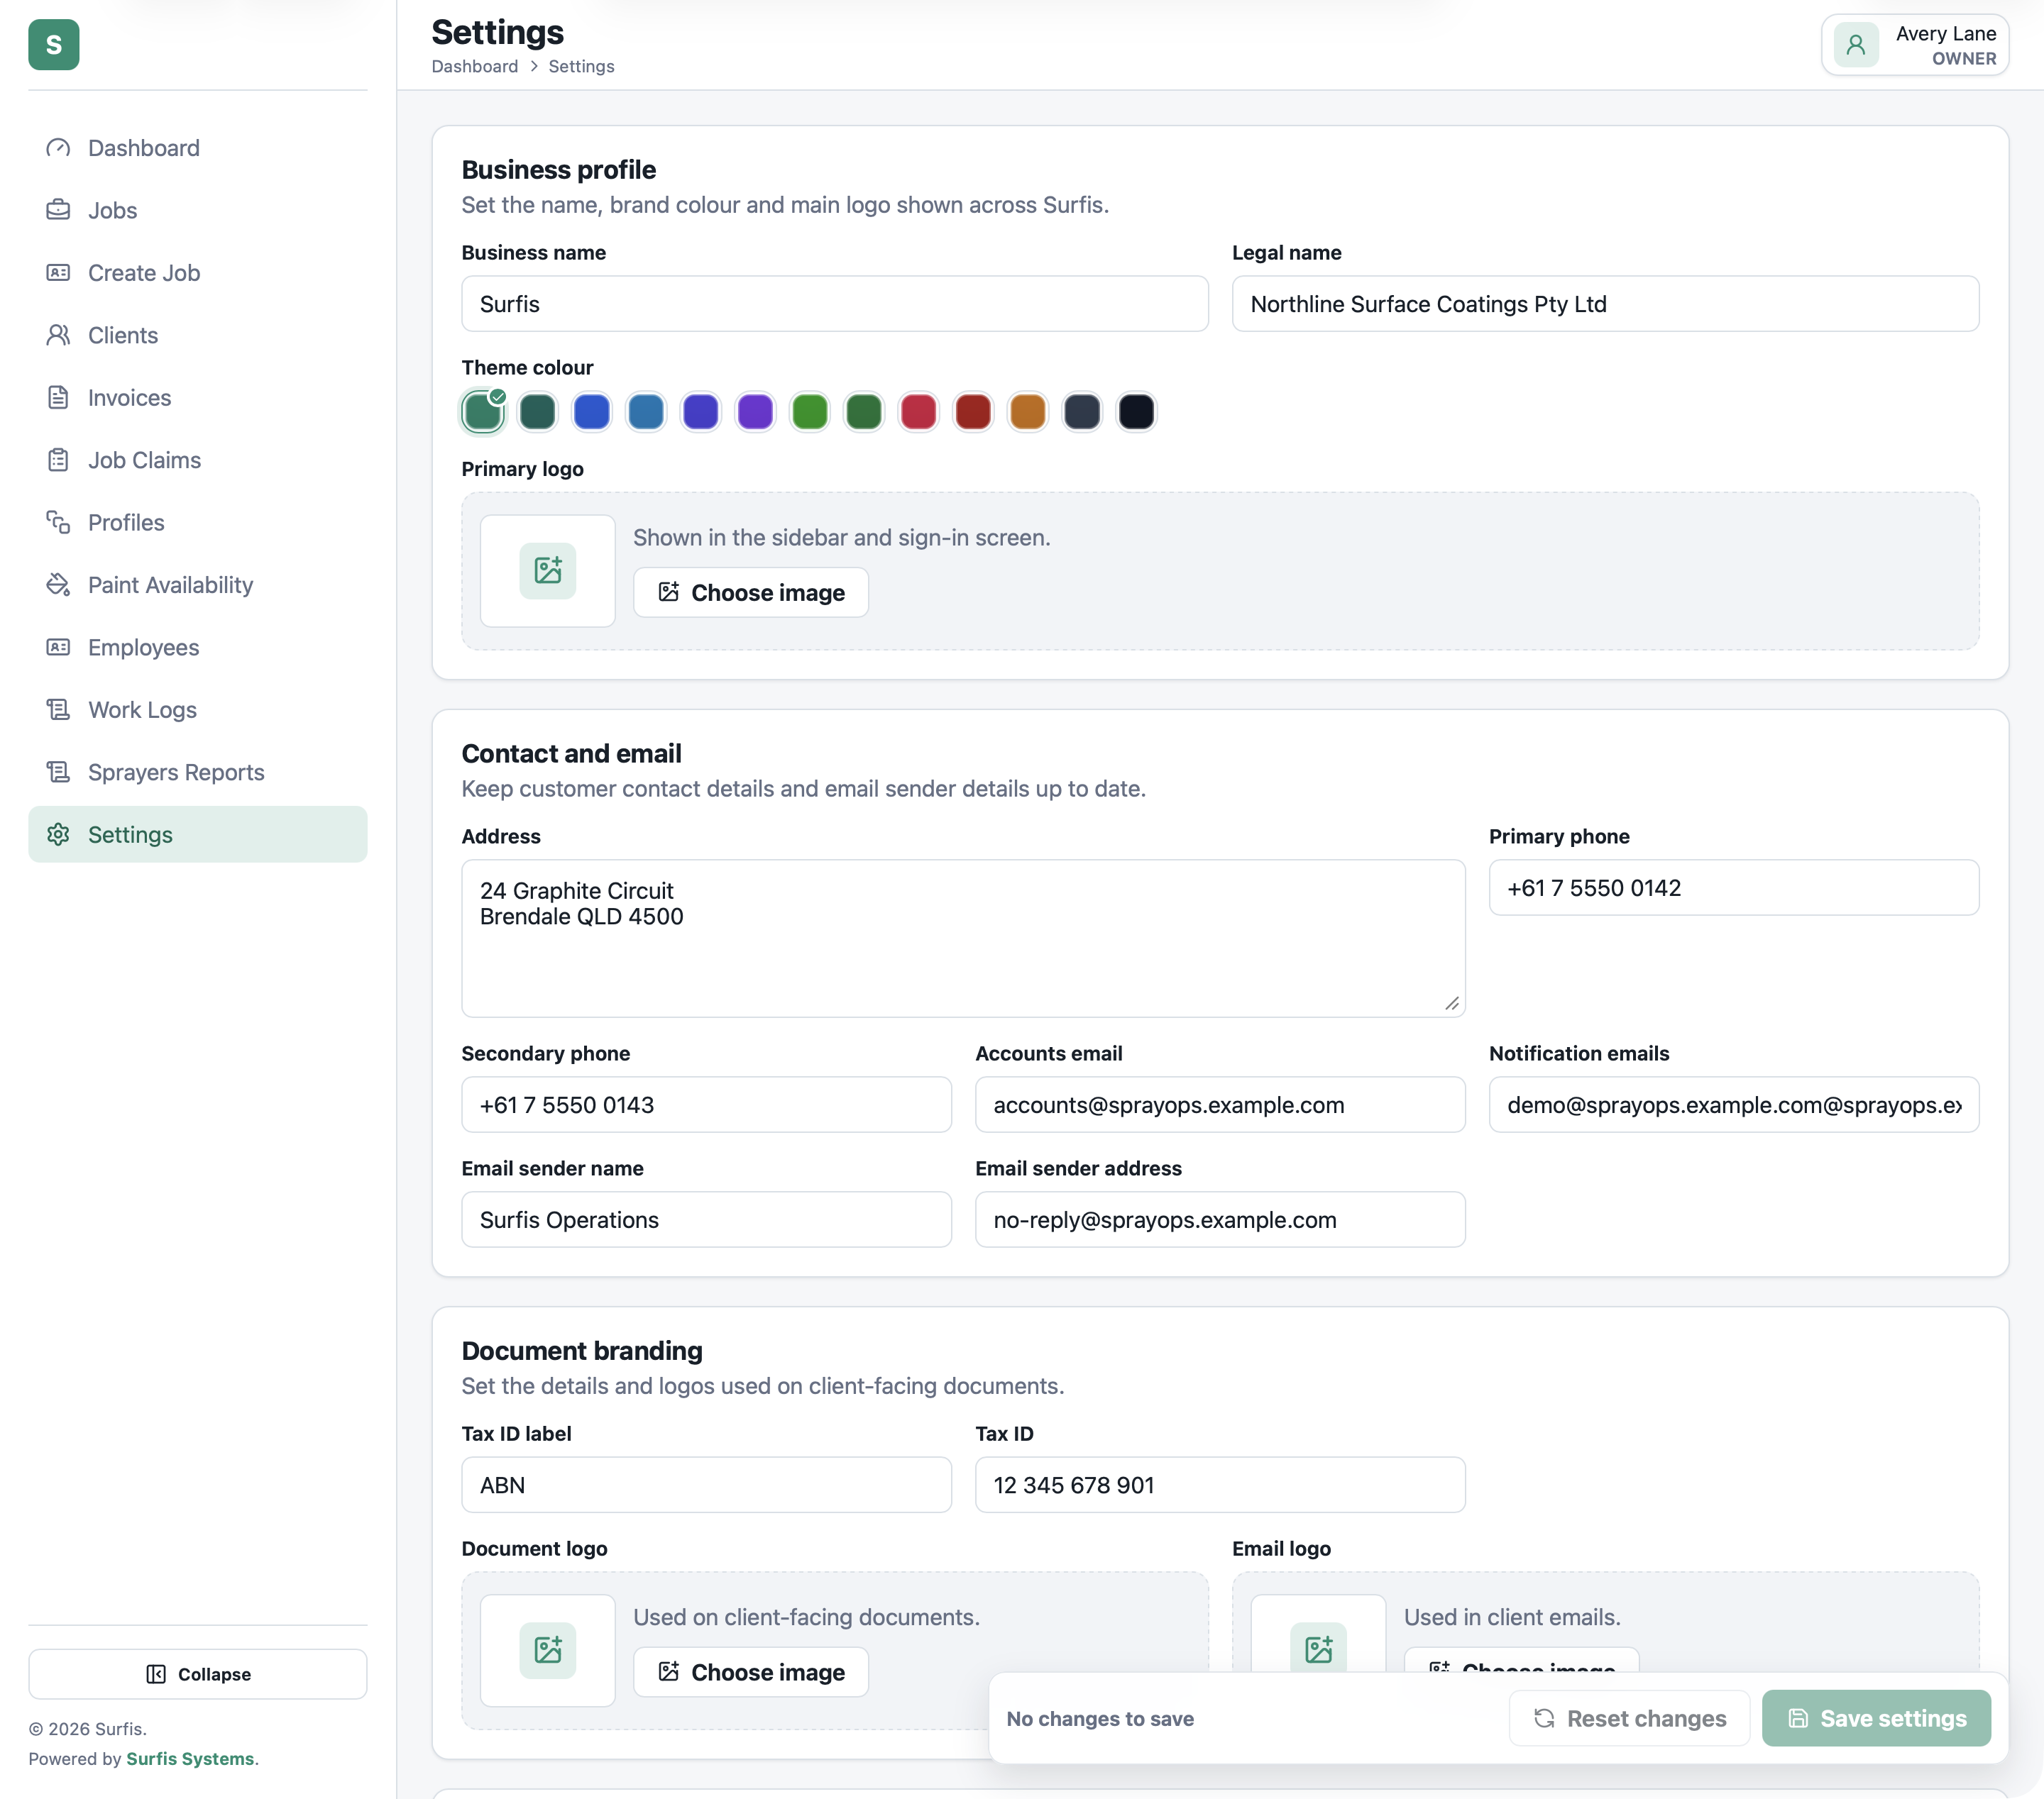
Task: Click the Jobs briefcase icon
Action: [58, 210]
